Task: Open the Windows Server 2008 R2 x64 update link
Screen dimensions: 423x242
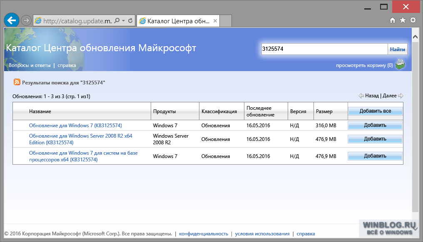Action: coord(81,139)
